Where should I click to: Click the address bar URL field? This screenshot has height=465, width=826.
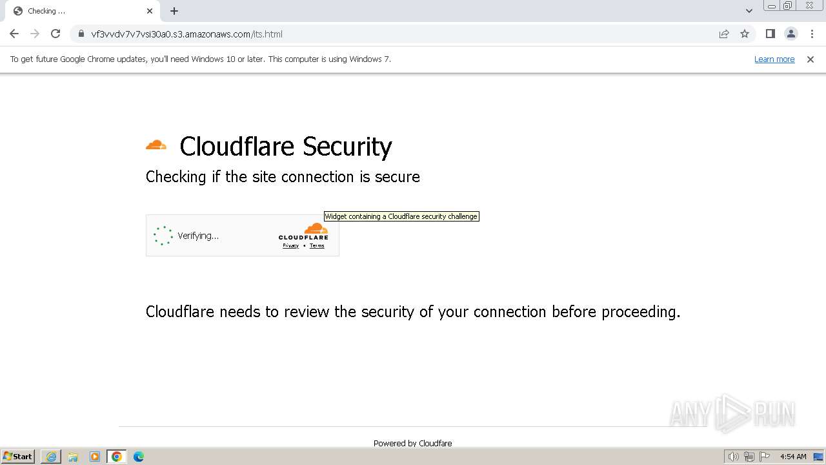[387, 34]
